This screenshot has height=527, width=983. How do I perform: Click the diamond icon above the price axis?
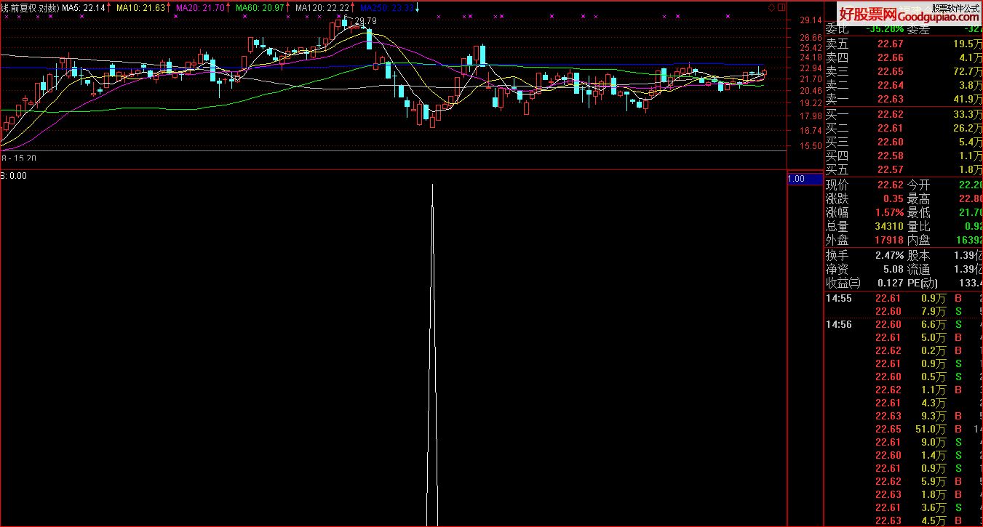click(771, 7)
